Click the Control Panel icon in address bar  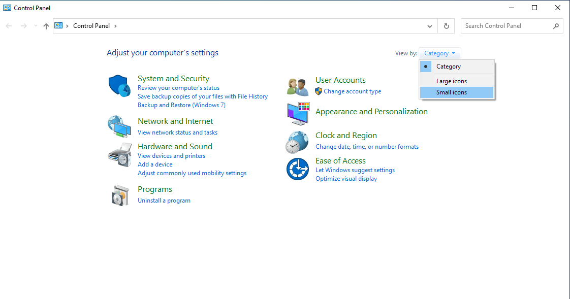coord(58,25)
